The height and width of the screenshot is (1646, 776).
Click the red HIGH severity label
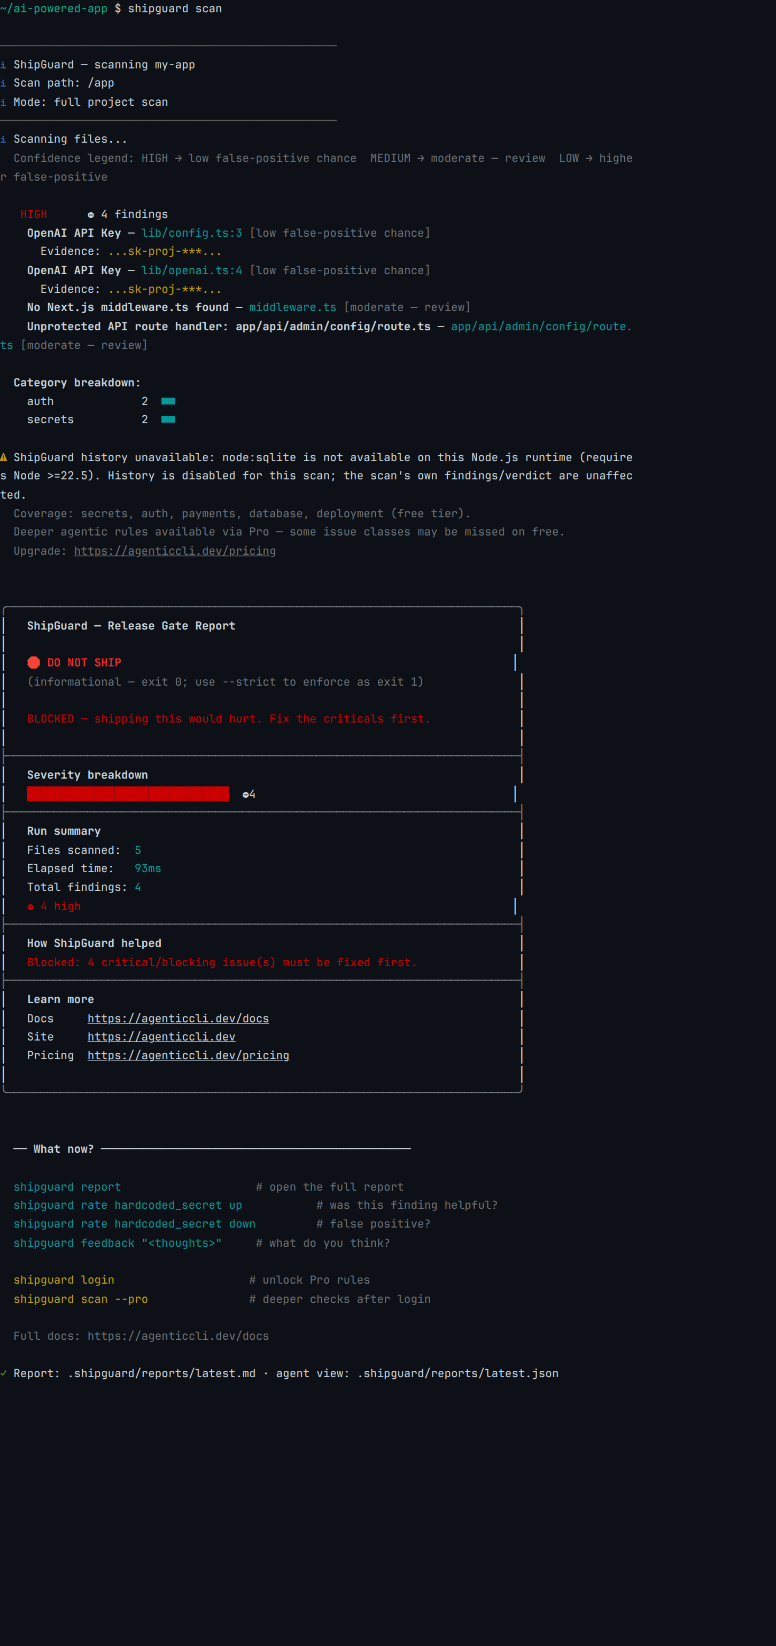coord(34,215)
